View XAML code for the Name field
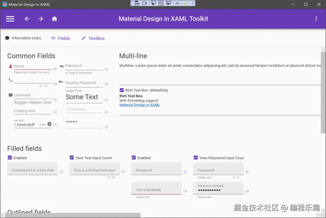Image resolution: width=326 pixels, height=218 pixels. pyautogui.click(x=55, y=69)
